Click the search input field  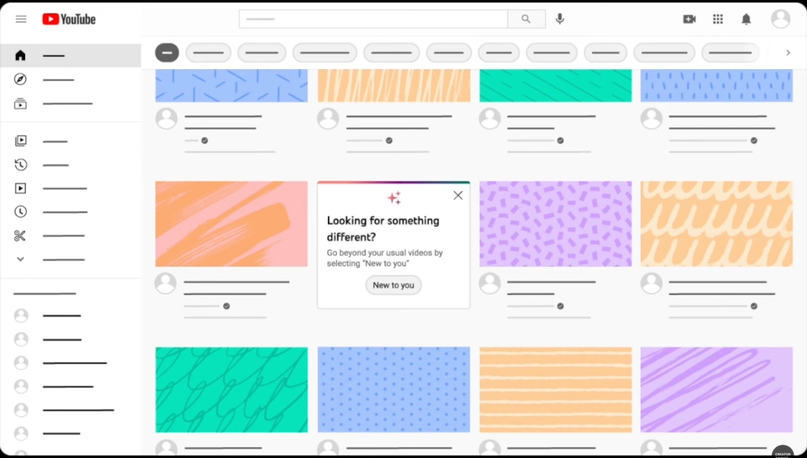click(x=373, y=19)
